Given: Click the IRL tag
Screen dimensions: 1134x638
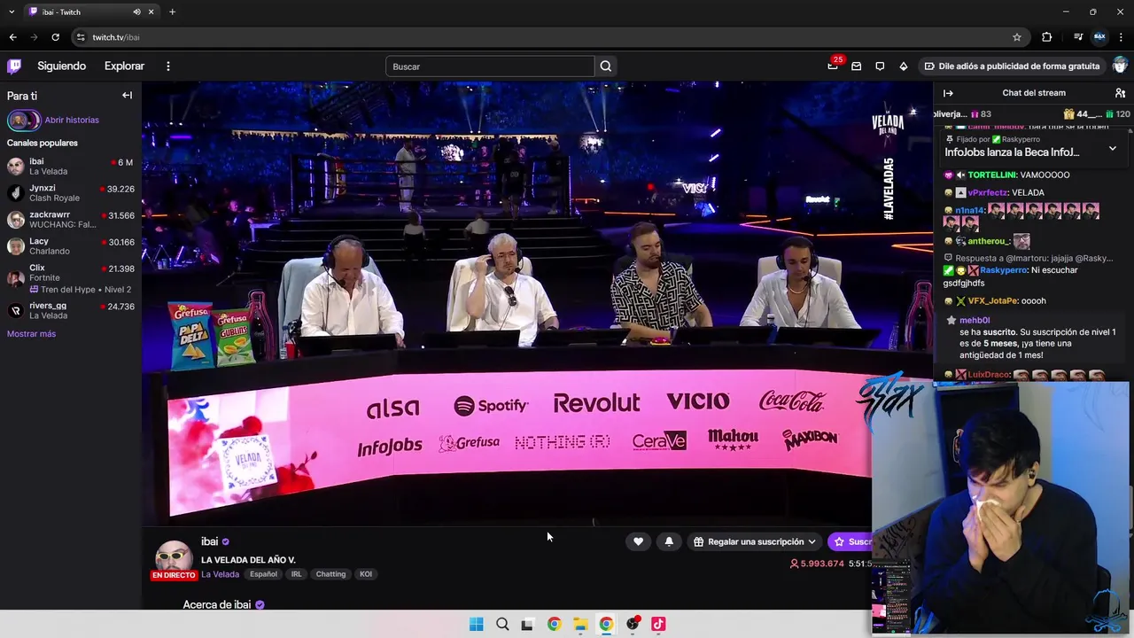Looking at the screenshot, I should (x=296, y=574).
